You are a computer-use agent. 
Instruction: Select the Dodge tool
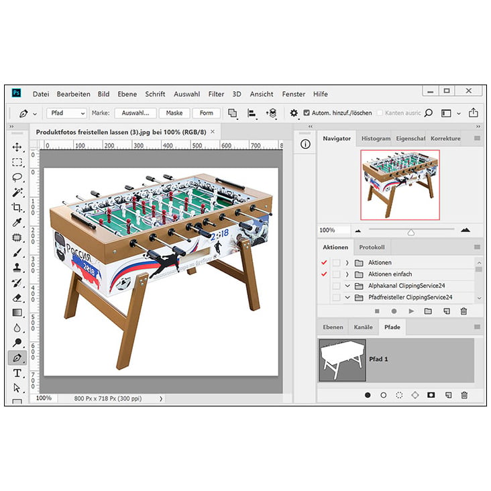point(17,343)
